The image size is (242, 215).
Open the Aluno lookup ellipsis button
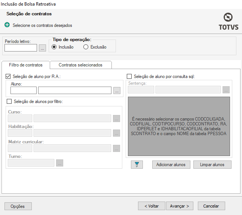(117, 90)
